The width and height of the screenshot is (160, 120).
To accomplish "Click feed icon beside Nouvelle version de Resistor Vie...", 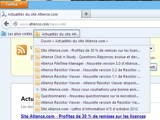I will point(38,102).
